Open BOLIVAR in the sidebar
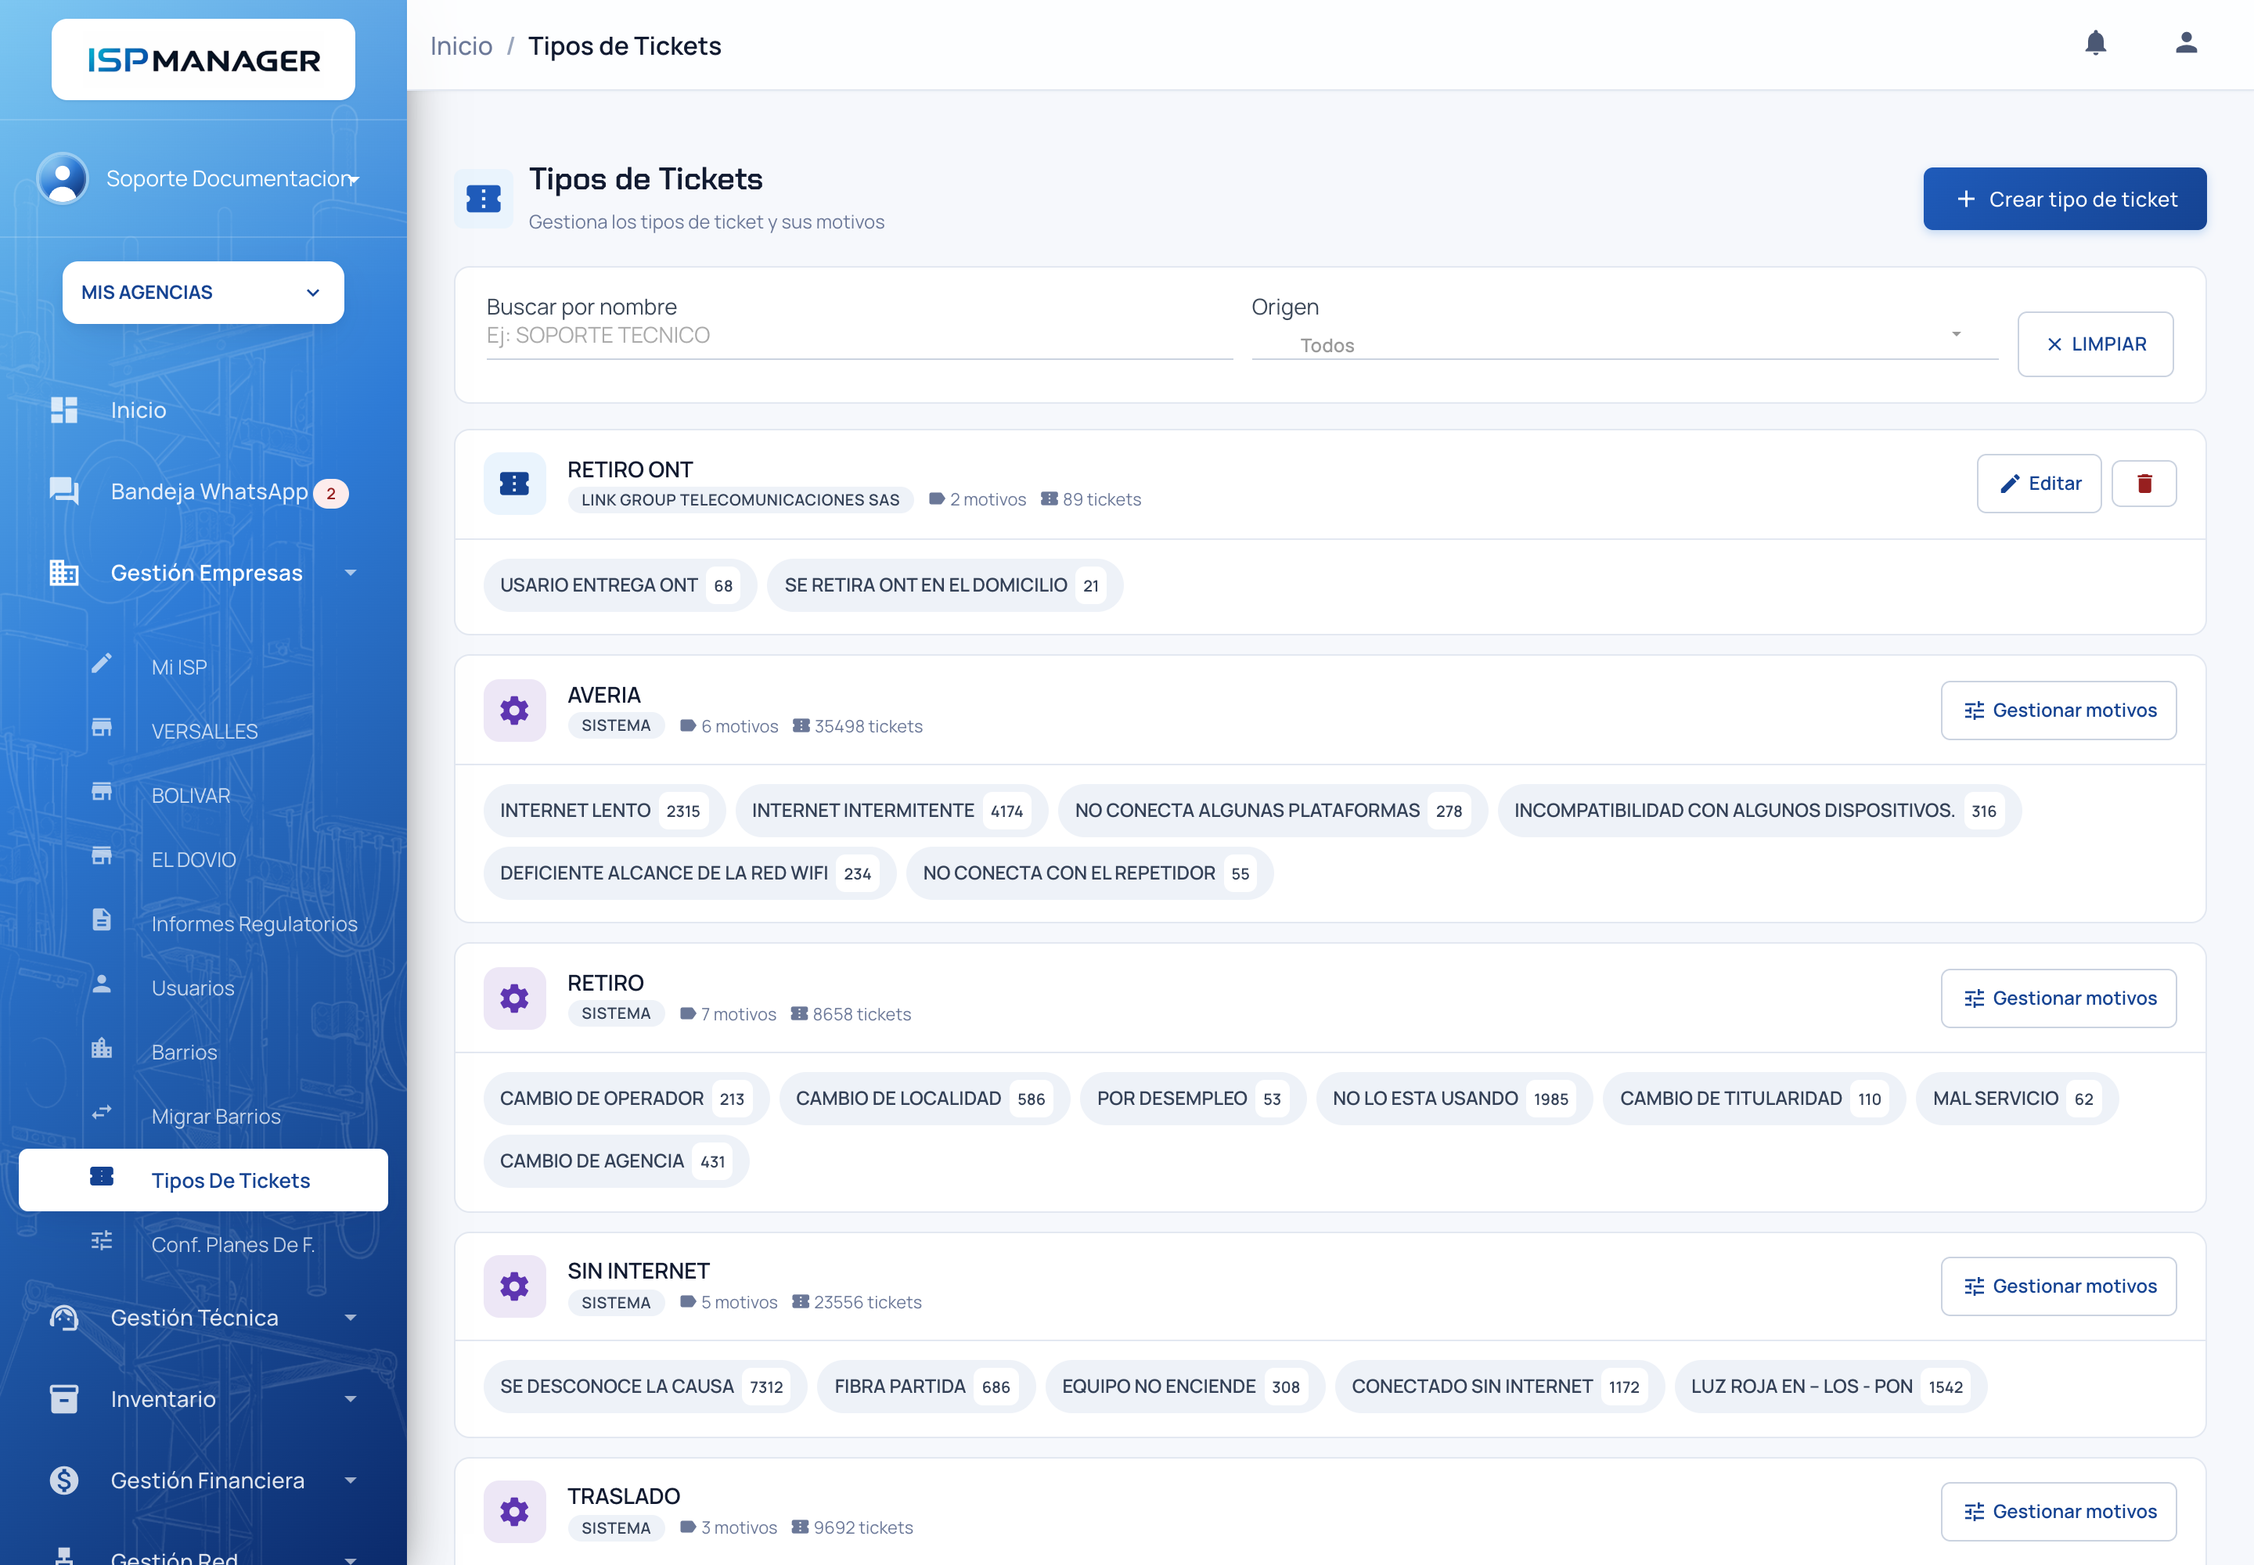The width and height of the screenshot is (2254, 1565). pos(204,795)
